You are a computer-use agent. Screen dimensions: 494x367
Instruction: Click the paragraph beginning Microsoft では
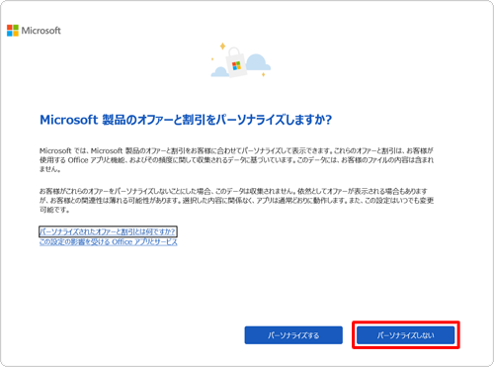pyautogui.click(x=236, y=160)
